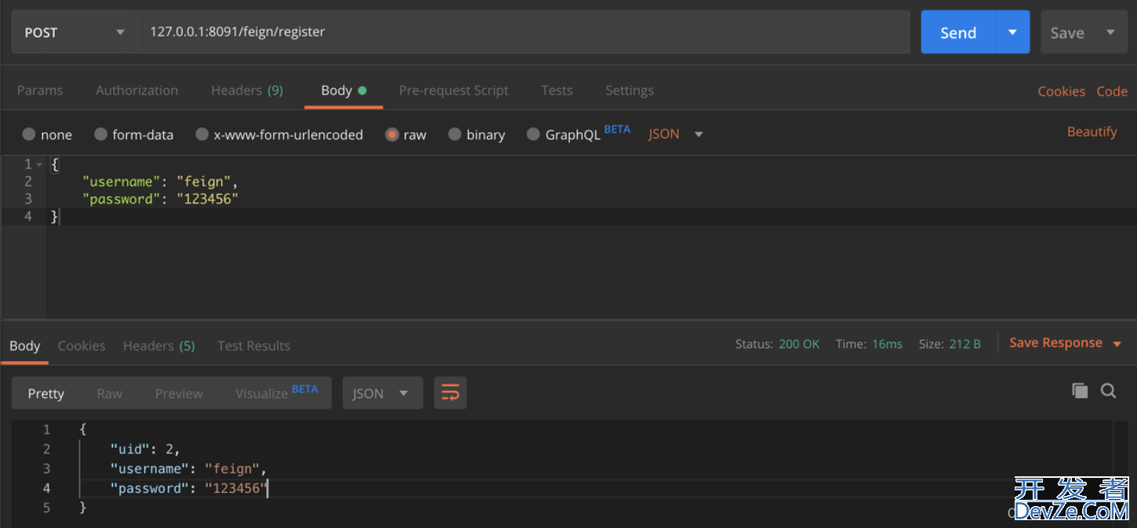
Task: Click the response "username": "feign" line
Action: point(188,468)
